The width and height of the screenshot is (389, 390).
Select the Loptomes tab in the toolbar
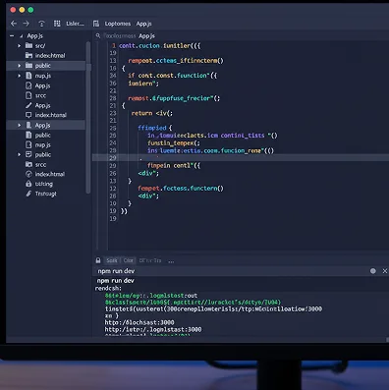[118, 24]
